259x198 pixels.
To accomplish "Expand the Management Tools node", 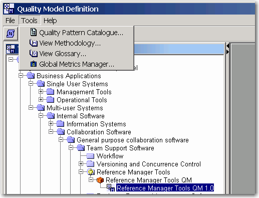I will coord(41,92).
